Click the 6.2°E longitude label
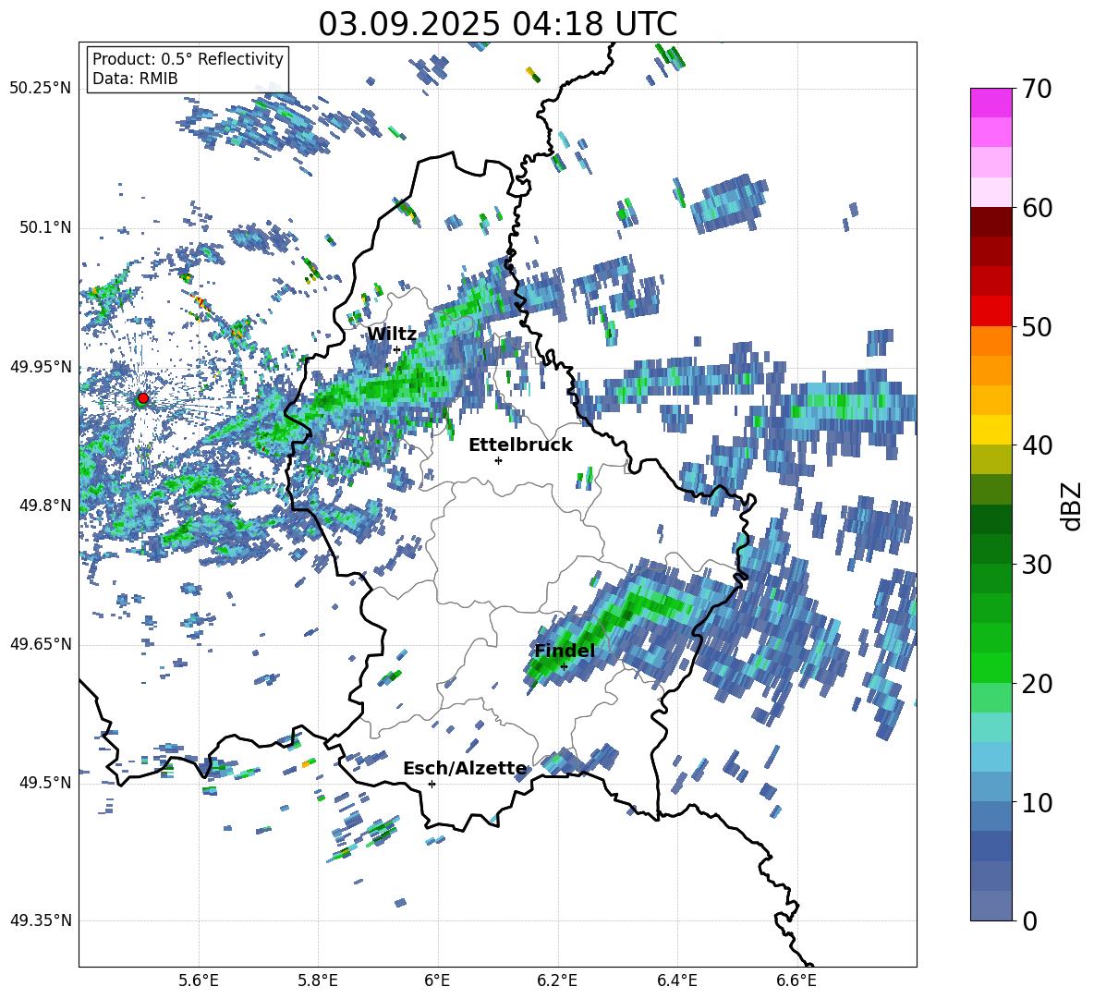This screenshot has height=999, width=1094. point(557,981)
